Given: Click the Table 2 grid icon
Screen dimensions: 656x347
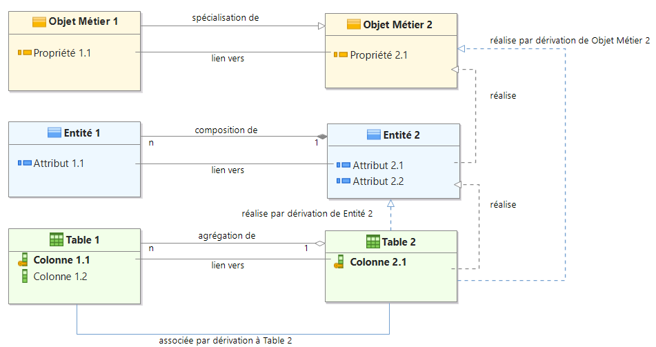Looking at the screenshot, I should (x=372, y=241).
